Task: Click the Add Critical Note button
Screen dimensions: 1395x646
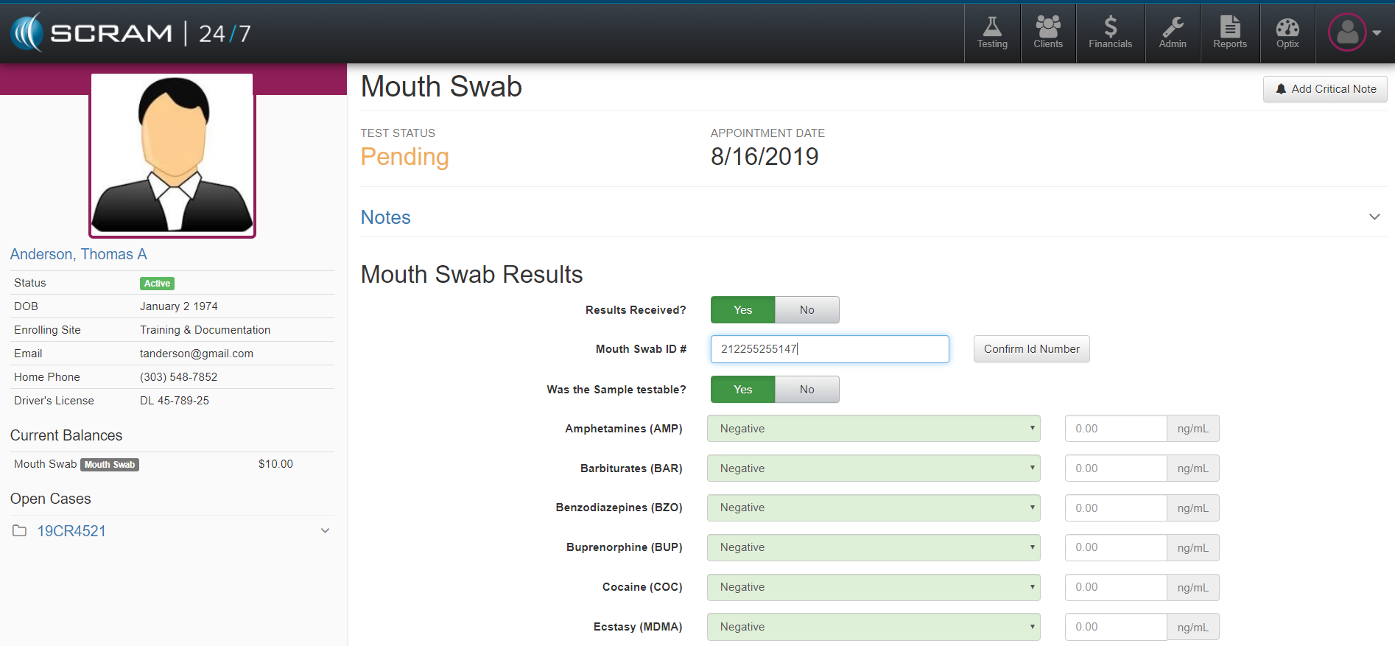Action: click(x=1324, y=89)
